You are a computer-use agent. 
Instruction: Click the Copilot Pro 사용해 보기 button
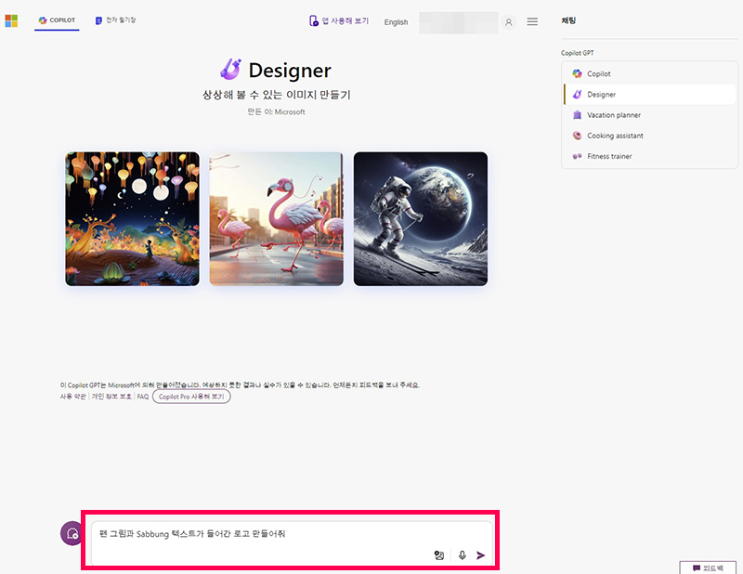[x=191, y=397]
